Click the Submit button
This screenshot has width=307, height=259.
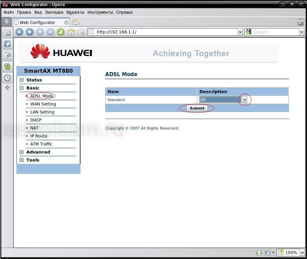(x=197, y=108)
